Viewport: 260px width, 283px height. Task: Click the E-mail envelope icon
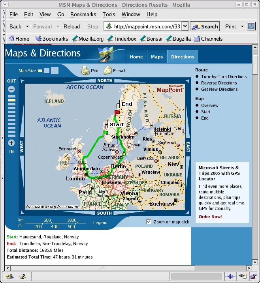tap(108, 71)
